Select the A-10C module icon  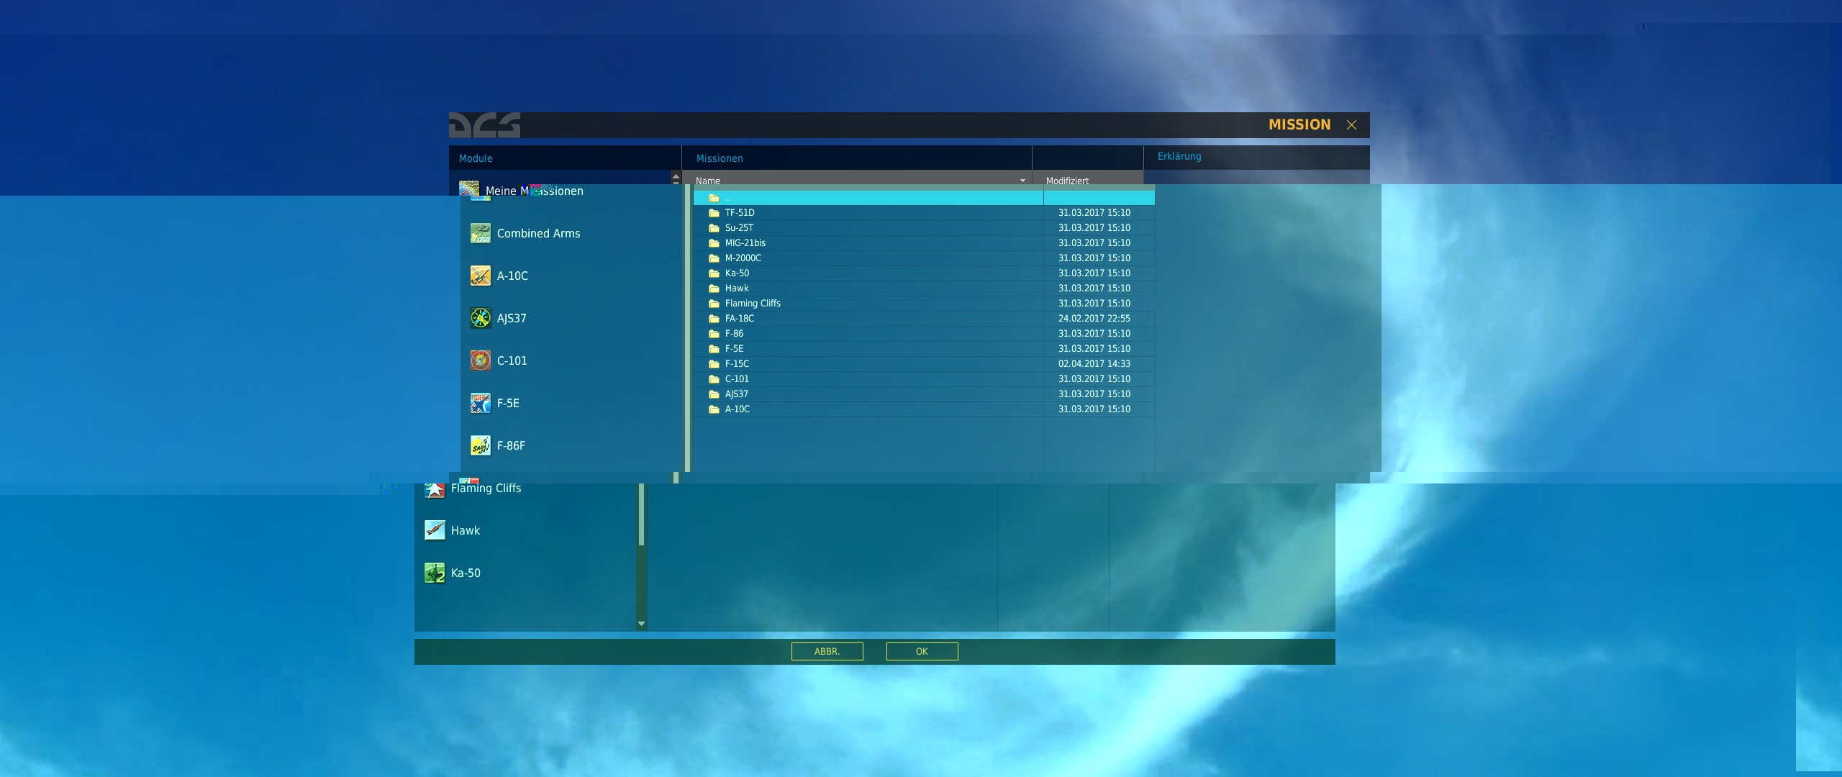pos(480,276)
